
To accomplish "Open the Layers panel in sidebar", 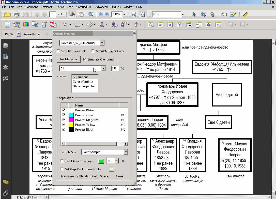I will pos(5,67).
